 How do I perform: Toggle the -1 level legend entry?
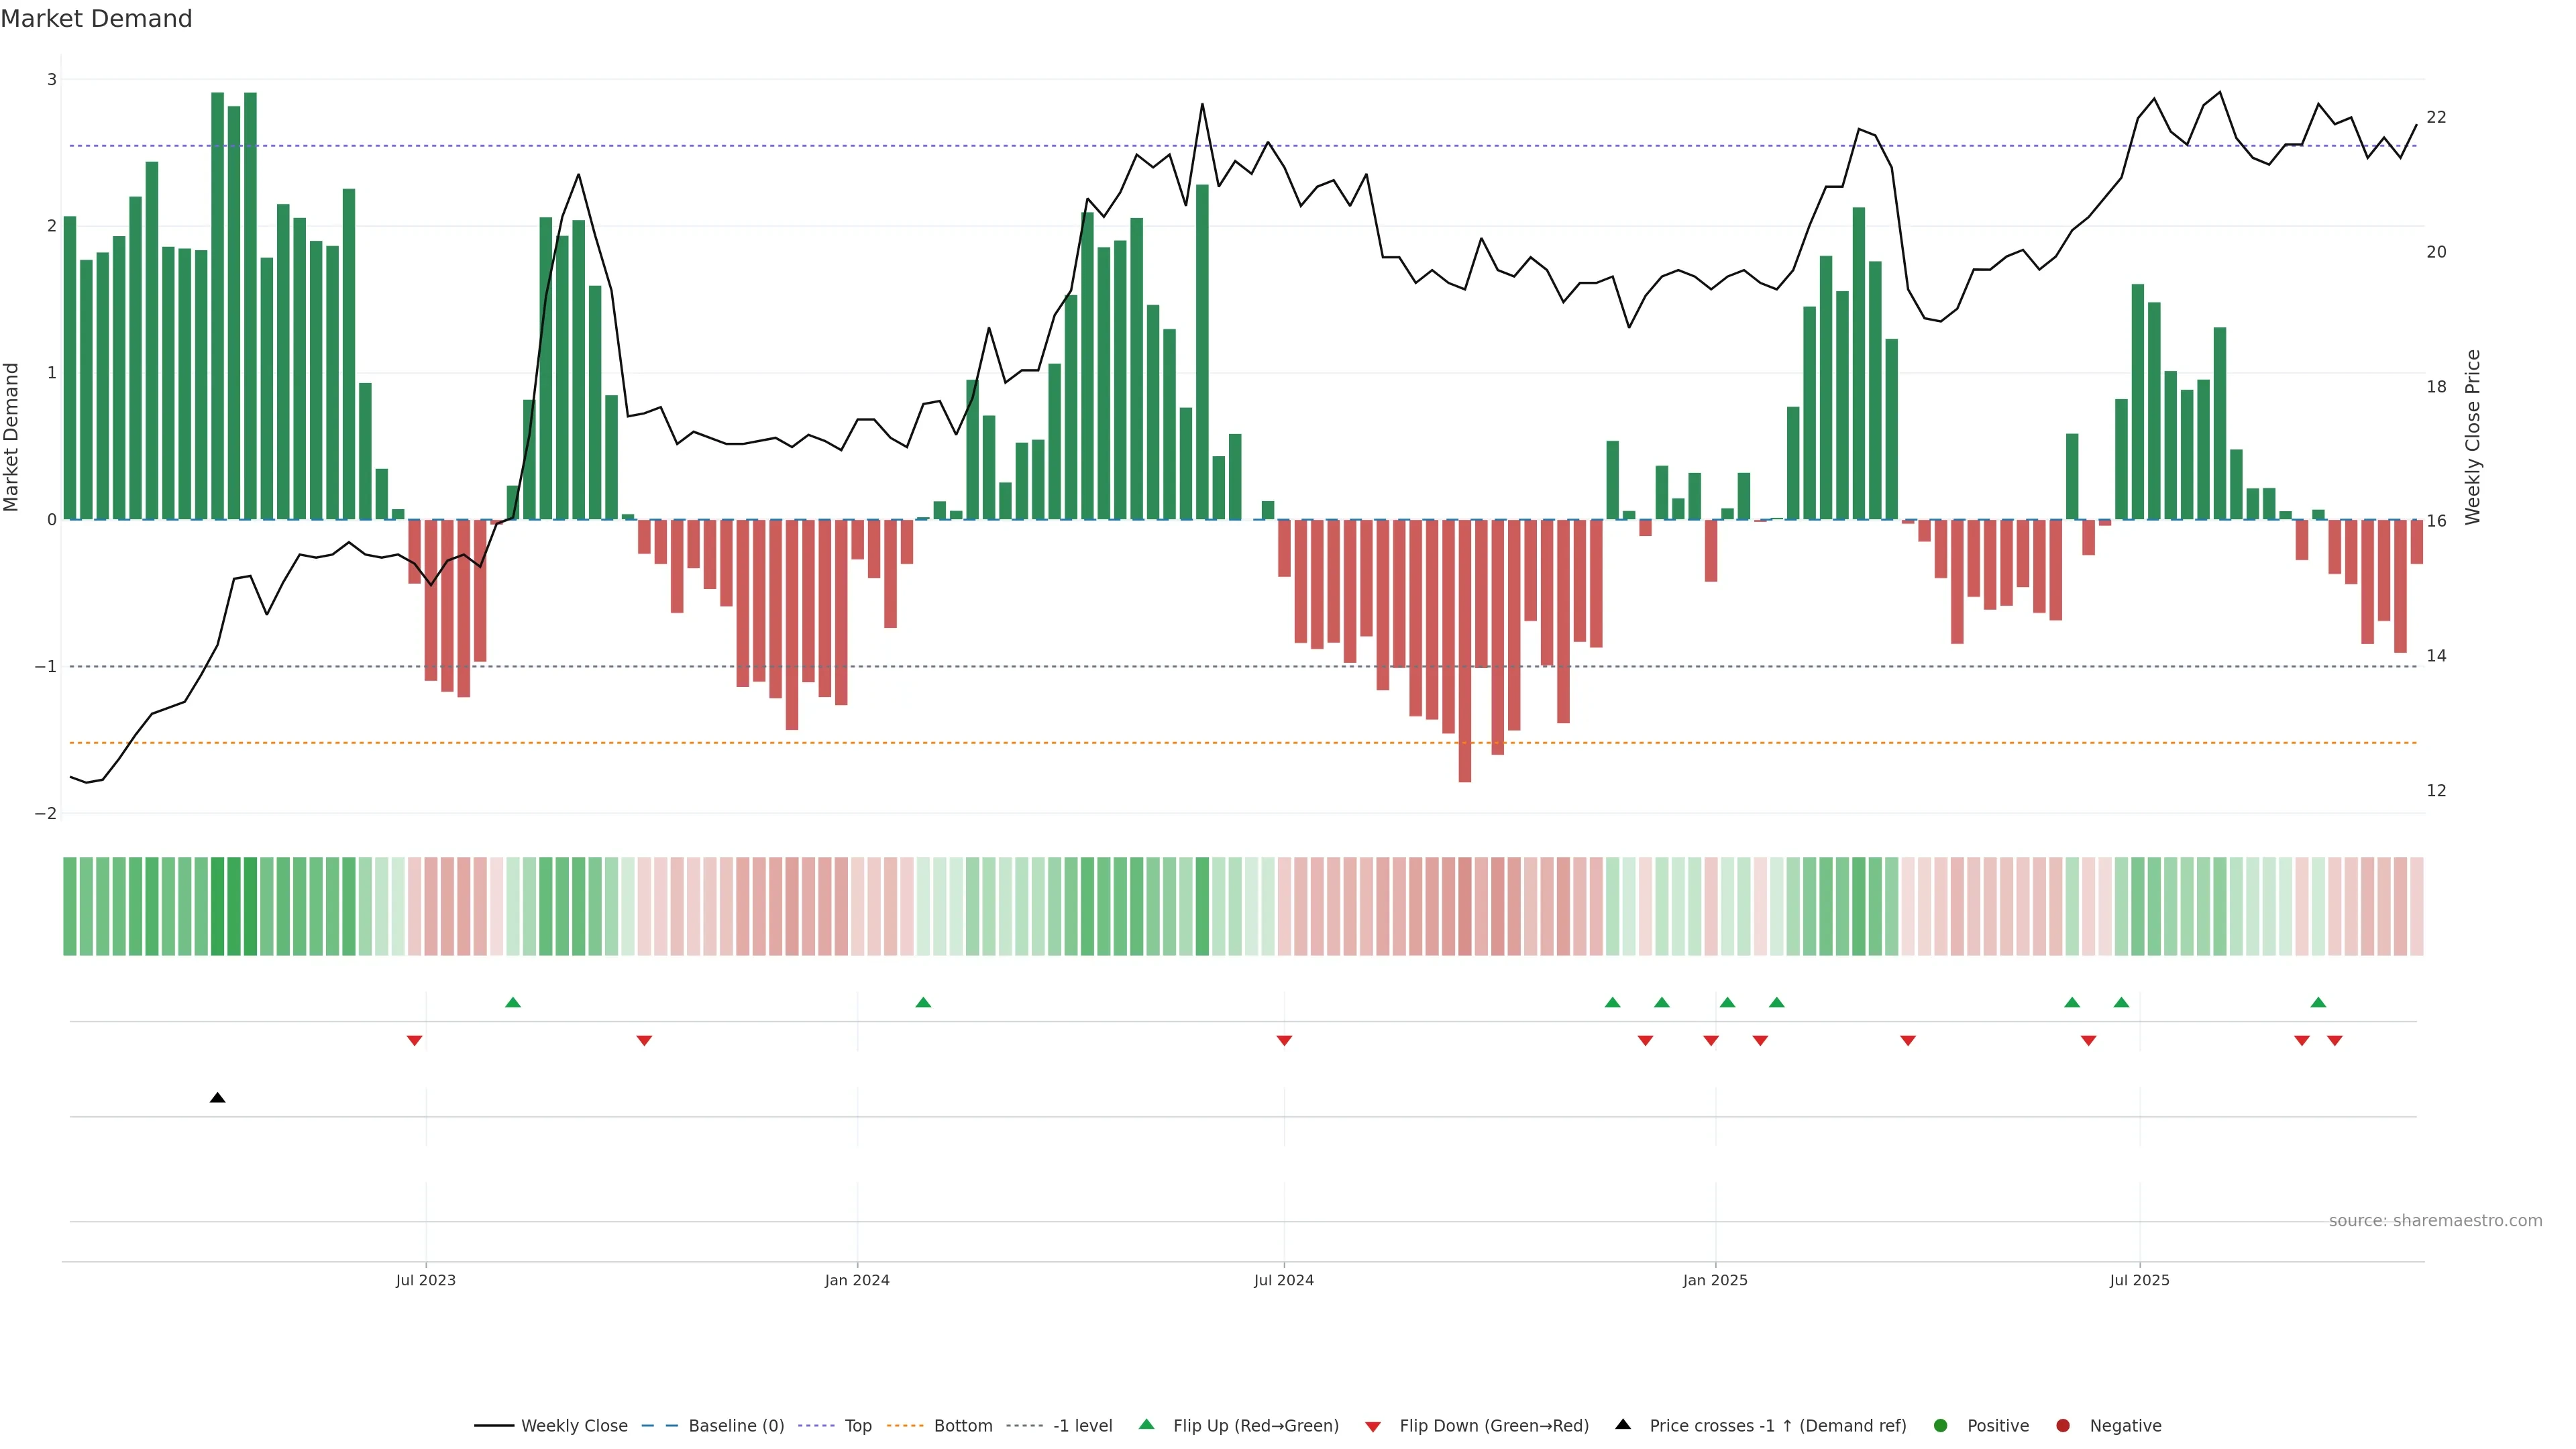click(x=1082, y=1426)
